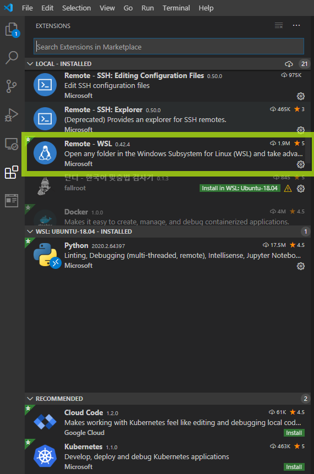Install the Cloud Code extension
The height and width of the screenshot is (474, 314).
click(x=294, y=433)
